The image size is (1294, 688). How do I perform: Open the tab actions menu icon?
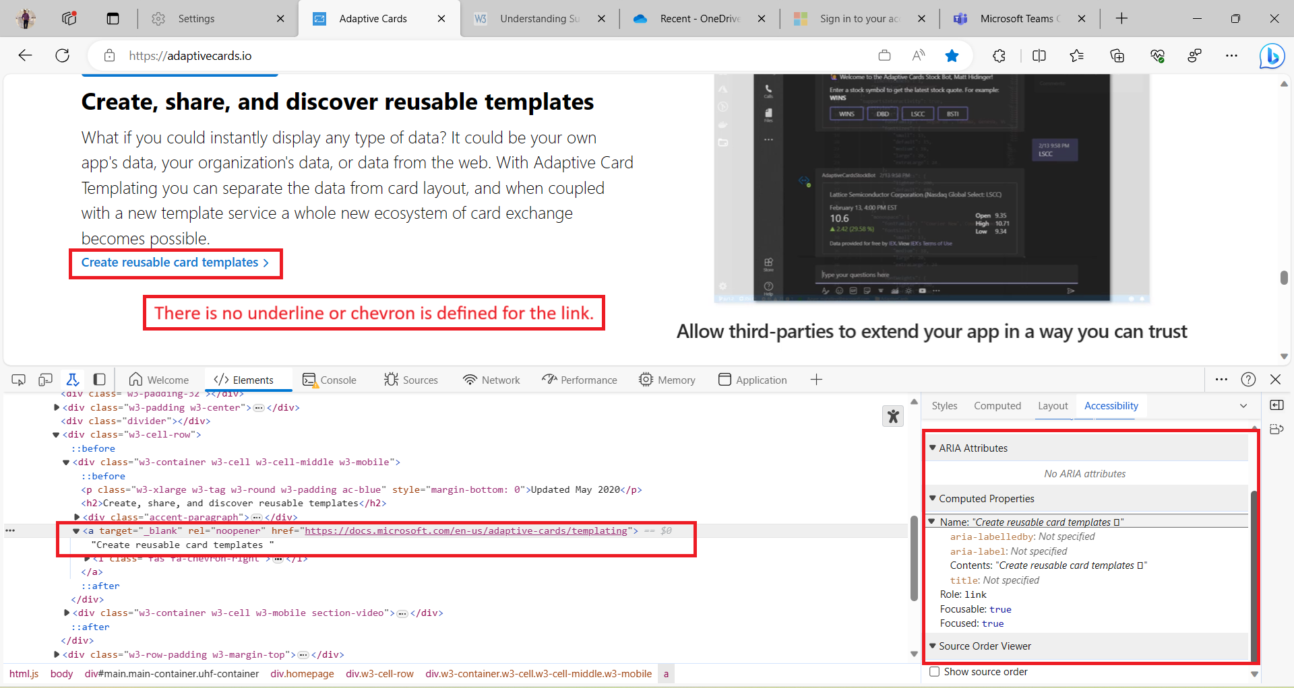point(113,19)
